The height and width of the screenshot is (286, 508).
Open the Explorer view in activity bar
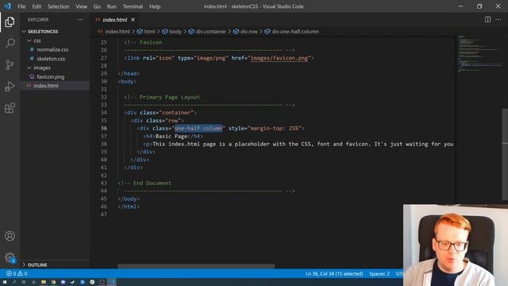coord(10,22)
